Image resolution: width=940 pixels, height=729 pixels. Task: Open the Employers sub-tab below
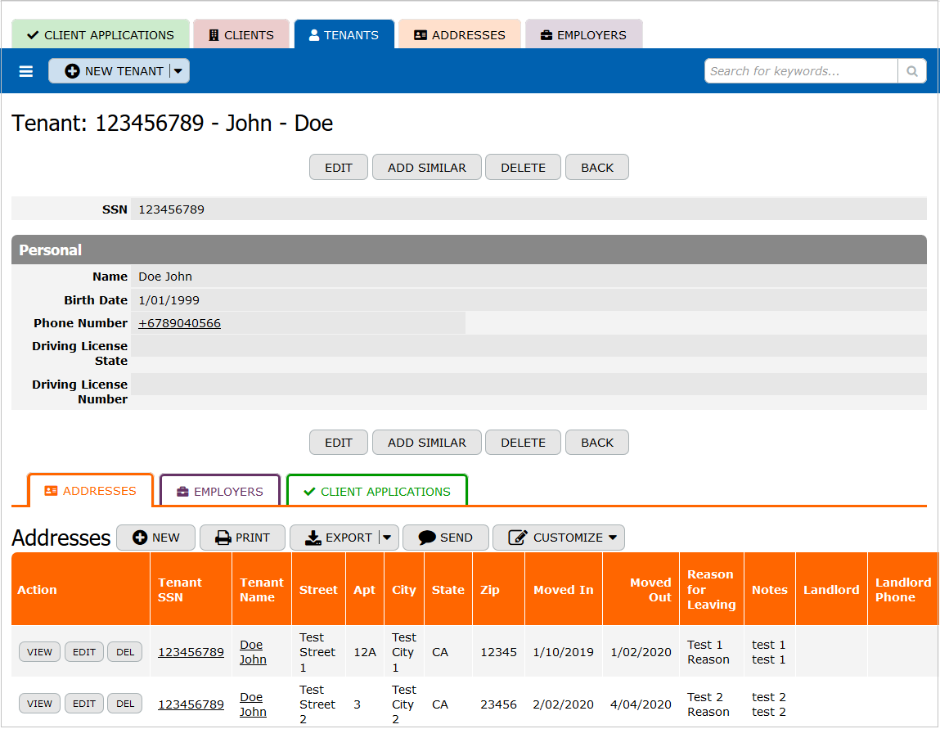[x=220, y=492]
